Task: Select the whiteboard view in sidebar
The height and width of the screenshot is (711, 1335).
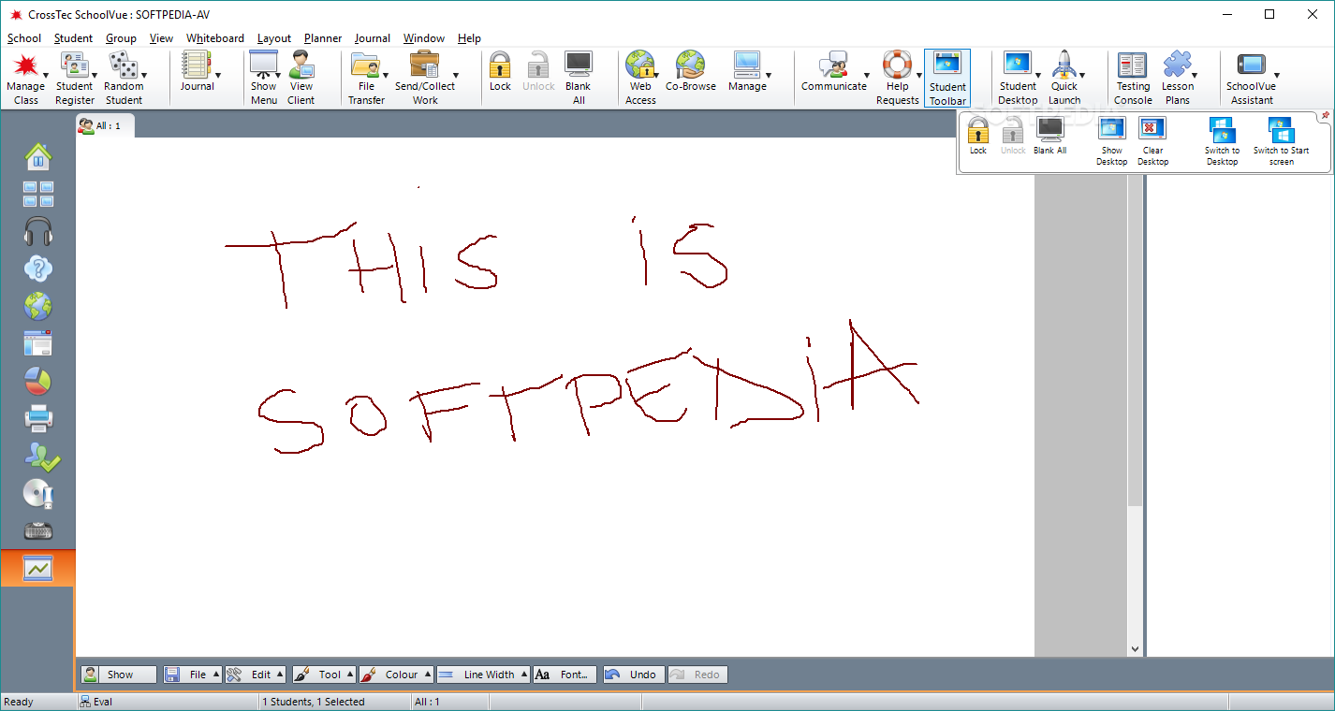Action: tap(38, 568)
